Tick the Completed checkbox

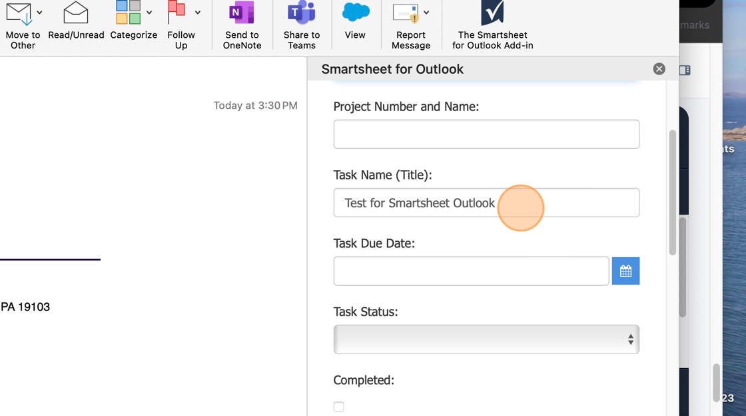tap(339, 407)
